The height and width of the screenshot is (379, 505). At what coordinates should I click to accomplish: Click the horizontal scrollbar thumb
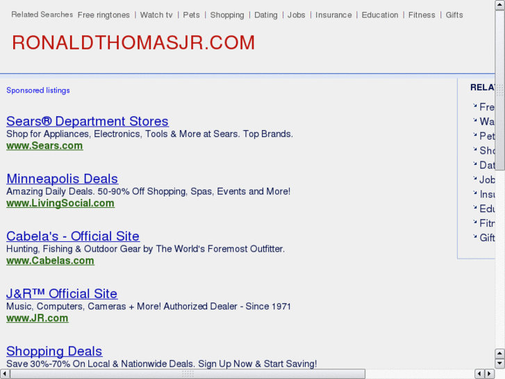[188, 374]
